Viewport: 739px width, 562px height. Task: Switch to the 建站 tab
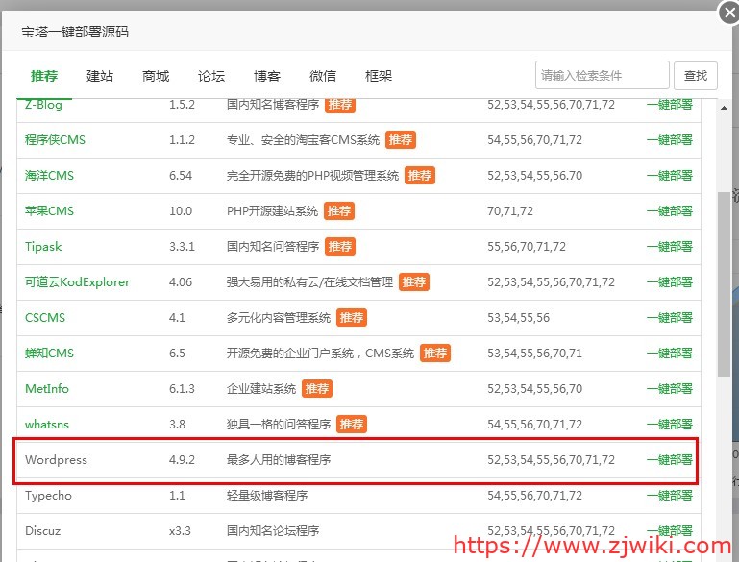[x=99, y=76]
